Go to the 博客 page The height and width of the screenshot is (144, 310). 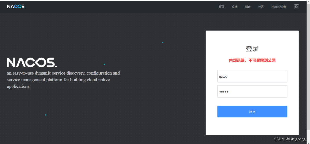(248, 7)
